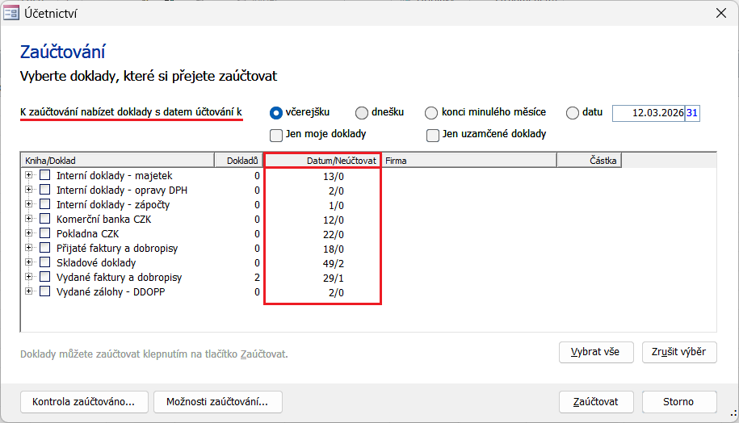Open 'Možnosti zaúčtování...' settings

point(218,402)
